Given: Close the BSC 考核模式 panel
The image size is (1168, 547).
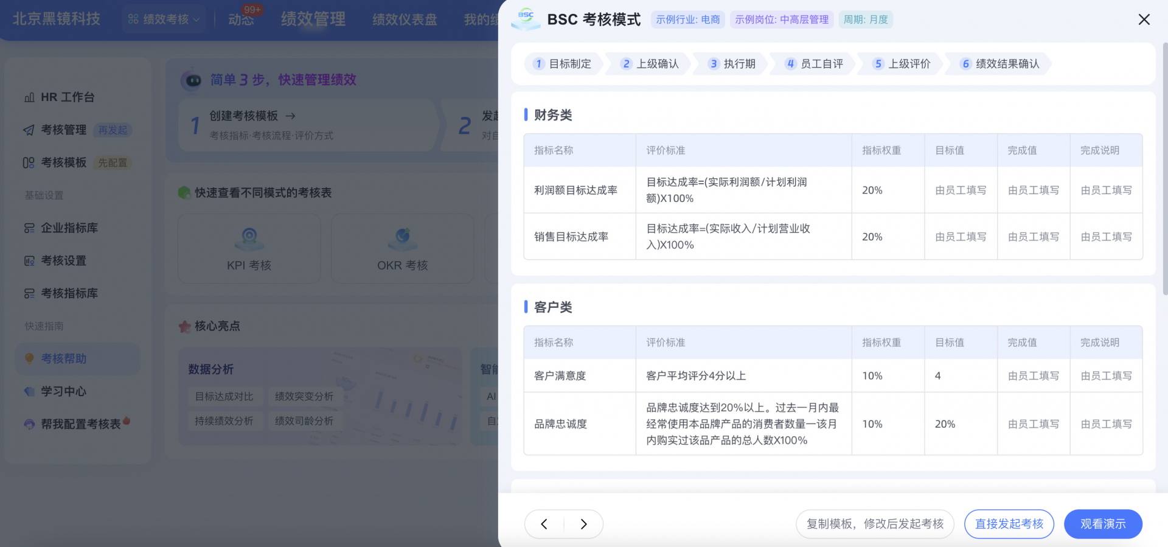Looking at the screenshot, I should click(1144, 19).
